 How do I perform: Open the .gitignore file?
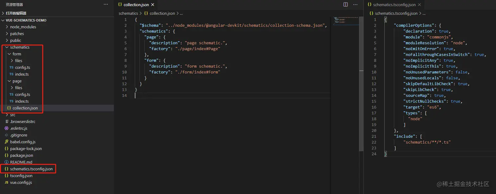tap(18, 135)
